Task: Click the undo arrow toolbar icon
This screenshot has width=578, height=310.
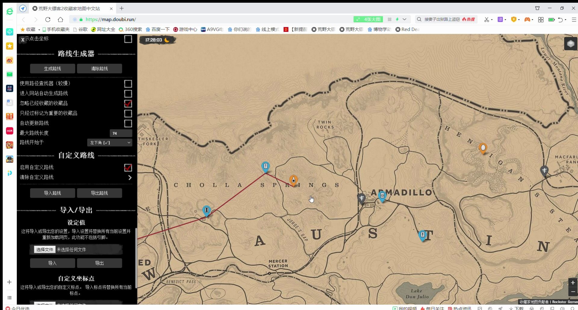Action: click(x=560, y=20)
